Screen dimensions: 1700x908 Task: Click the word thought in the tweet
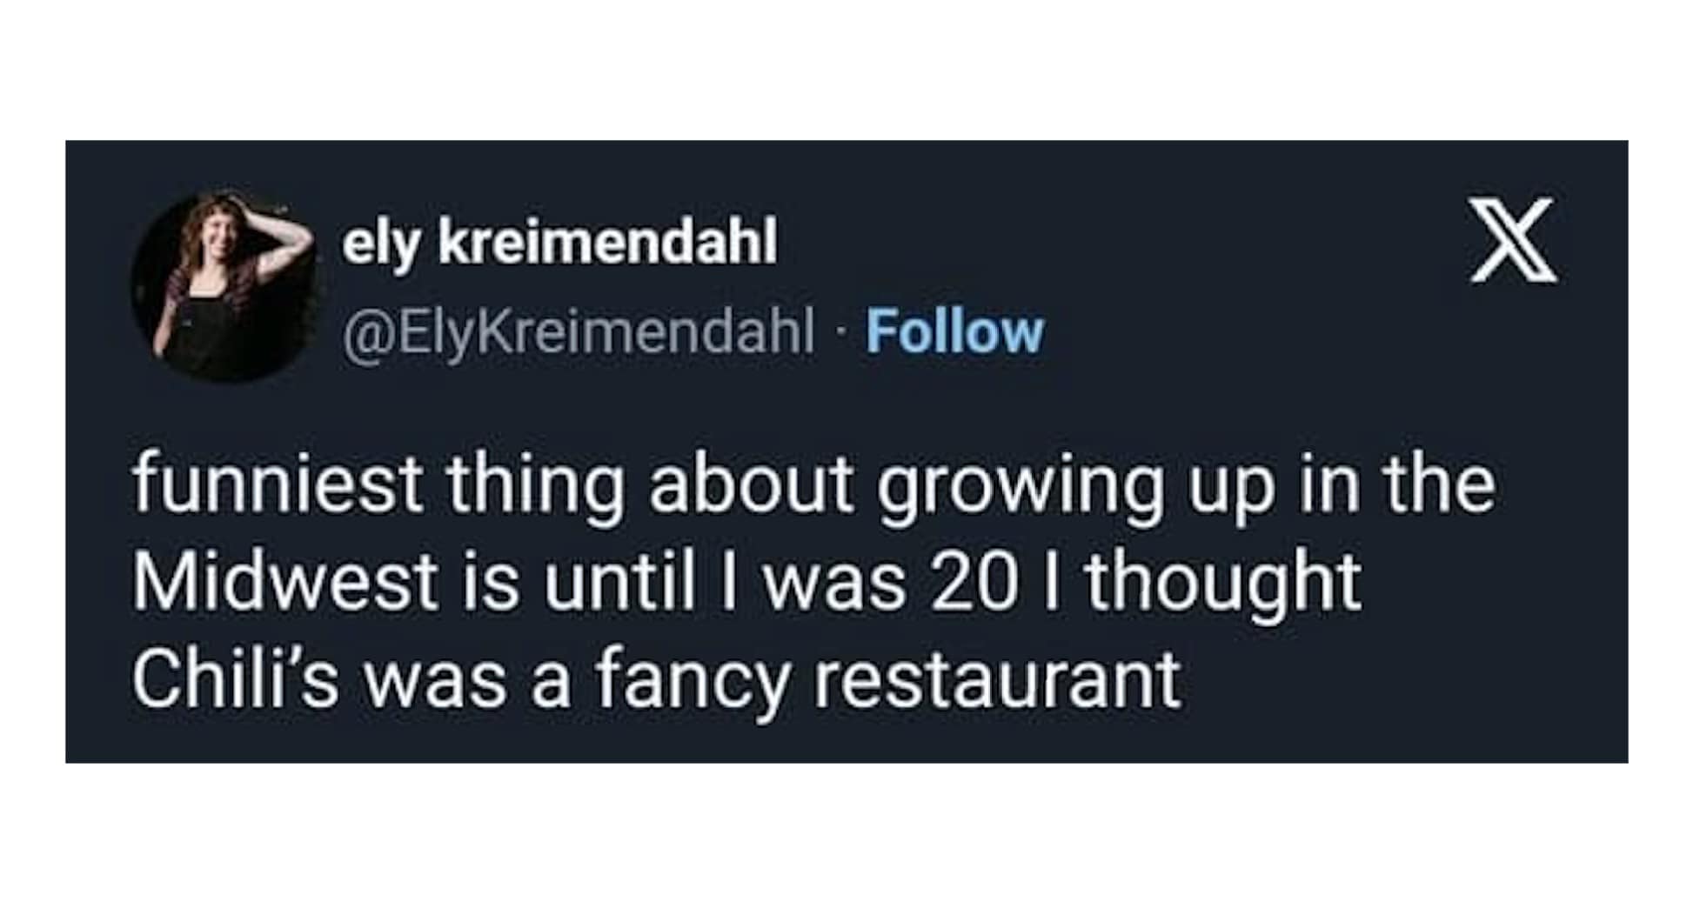click(1222, 581)
